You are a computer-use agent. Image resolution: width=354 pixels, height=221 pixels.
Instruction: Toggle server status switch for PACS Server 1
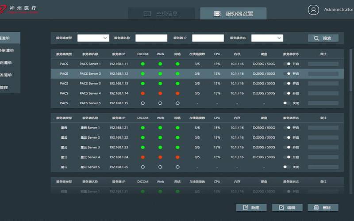point(288,64)
